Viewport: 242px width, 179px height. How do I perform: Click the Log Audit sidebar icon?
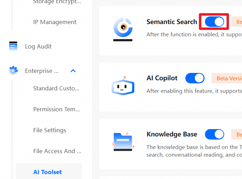point(13,46)
